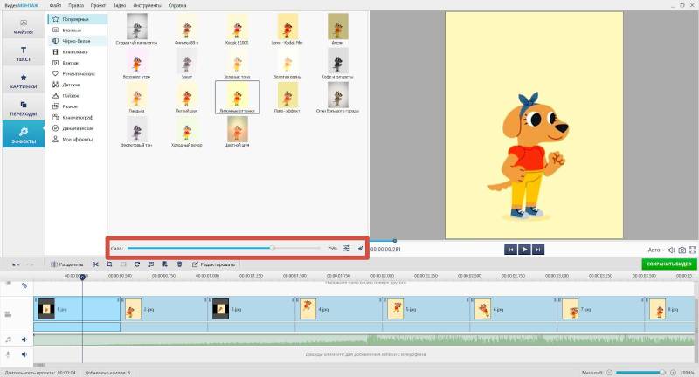Jump to previous frame in player
The height and width of the screenshot is (377, 699).
(510, 250)
